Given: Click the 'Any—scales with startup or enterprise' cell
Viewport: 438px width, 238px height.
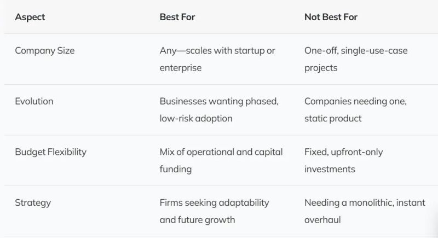Looking at the screenshot, I should (x=217, y=59).
